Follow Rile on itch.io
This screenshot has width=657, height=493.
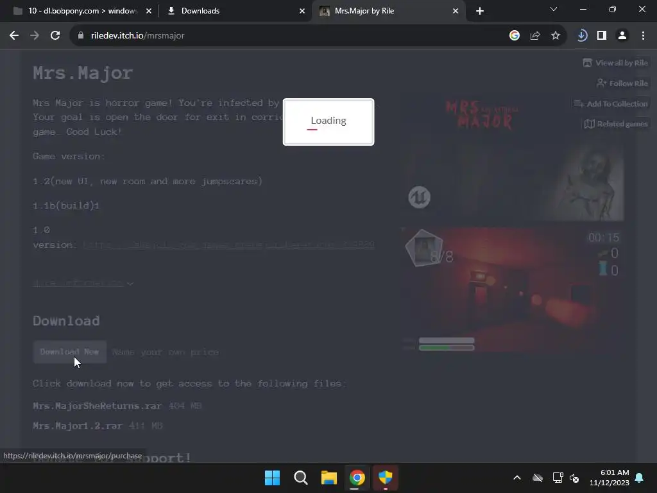622,83
